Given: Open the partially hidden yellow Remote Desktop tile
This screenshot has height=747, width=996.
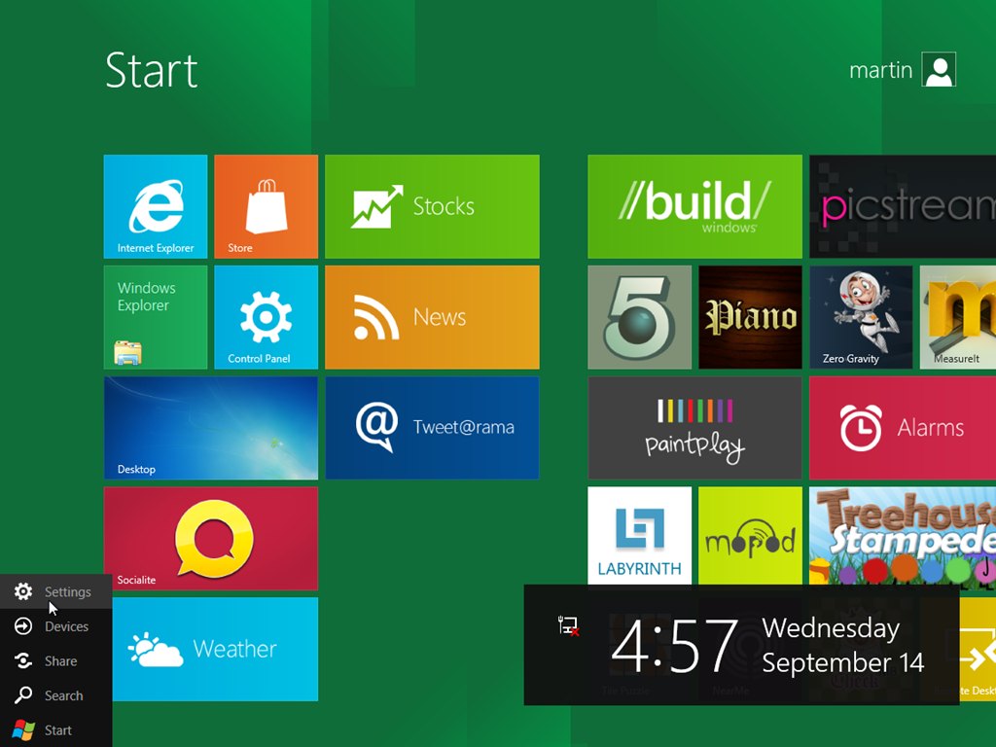Looking at the screenshot, I should click(x=978, y=649).
